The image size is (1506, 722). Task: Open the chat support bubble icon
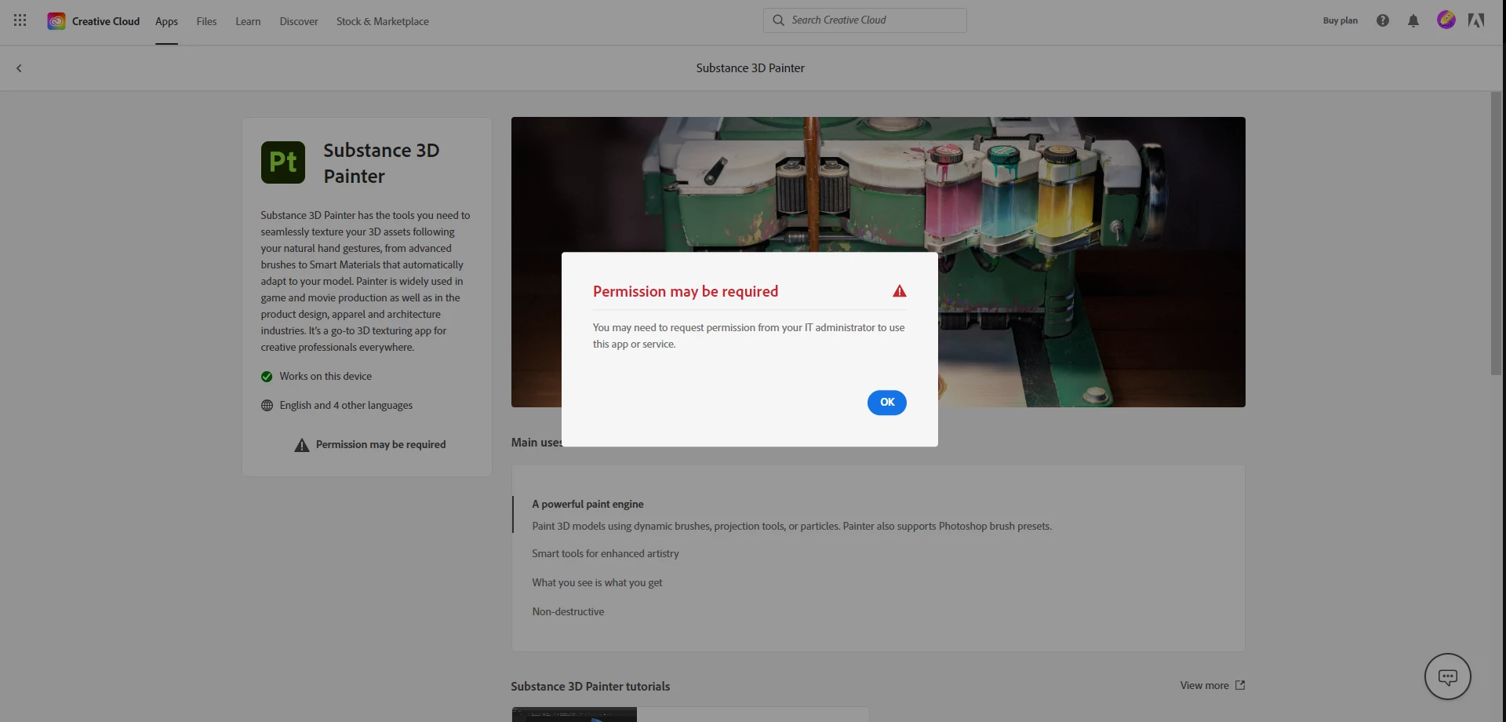tap(1448, 676)
